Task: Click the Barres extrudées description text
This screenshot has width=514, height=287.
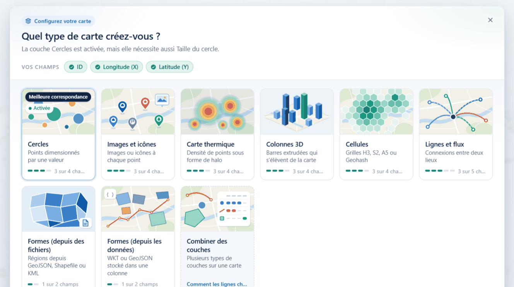Action: [292, 156]
